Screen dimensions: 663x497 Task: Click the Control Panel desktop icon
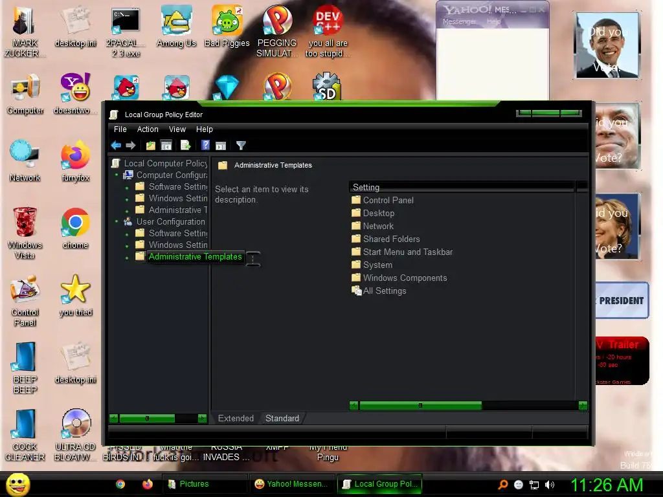pos(25,301)
